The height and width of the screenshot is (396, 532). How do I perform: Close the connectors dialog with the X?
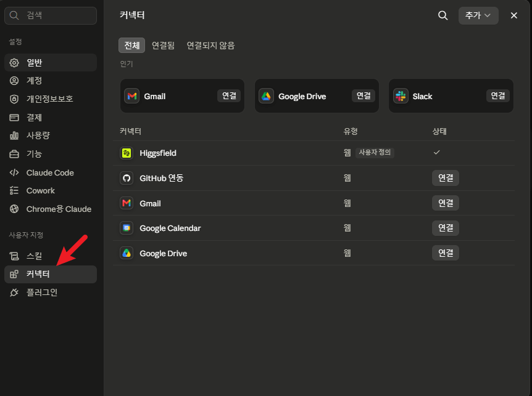(513, 15)
